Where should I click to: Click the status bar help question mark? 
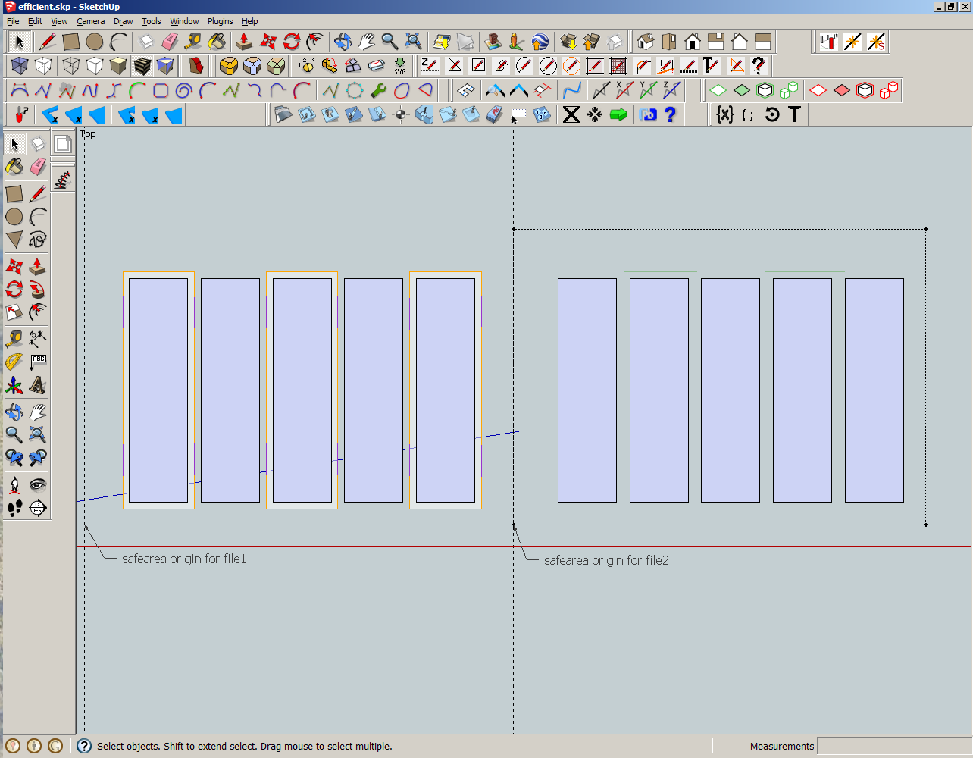click(84, 747)
